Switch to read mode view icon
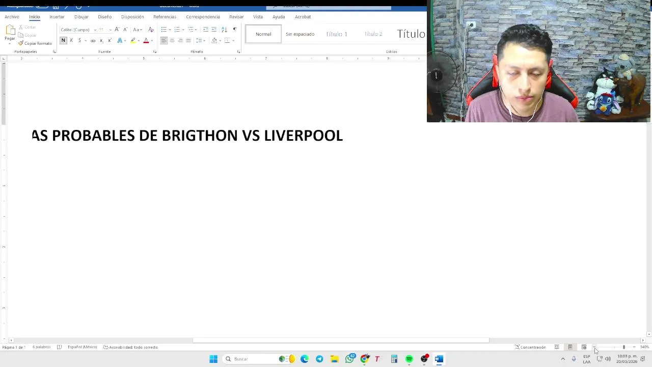Image resolution: width=652 pixels, height=367 pixels. 557,347
